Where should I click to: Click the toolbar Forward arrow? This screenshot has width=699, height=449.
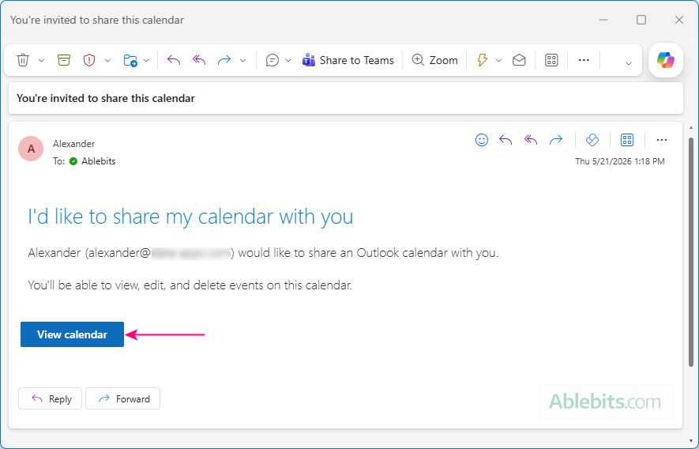(224, 60)
